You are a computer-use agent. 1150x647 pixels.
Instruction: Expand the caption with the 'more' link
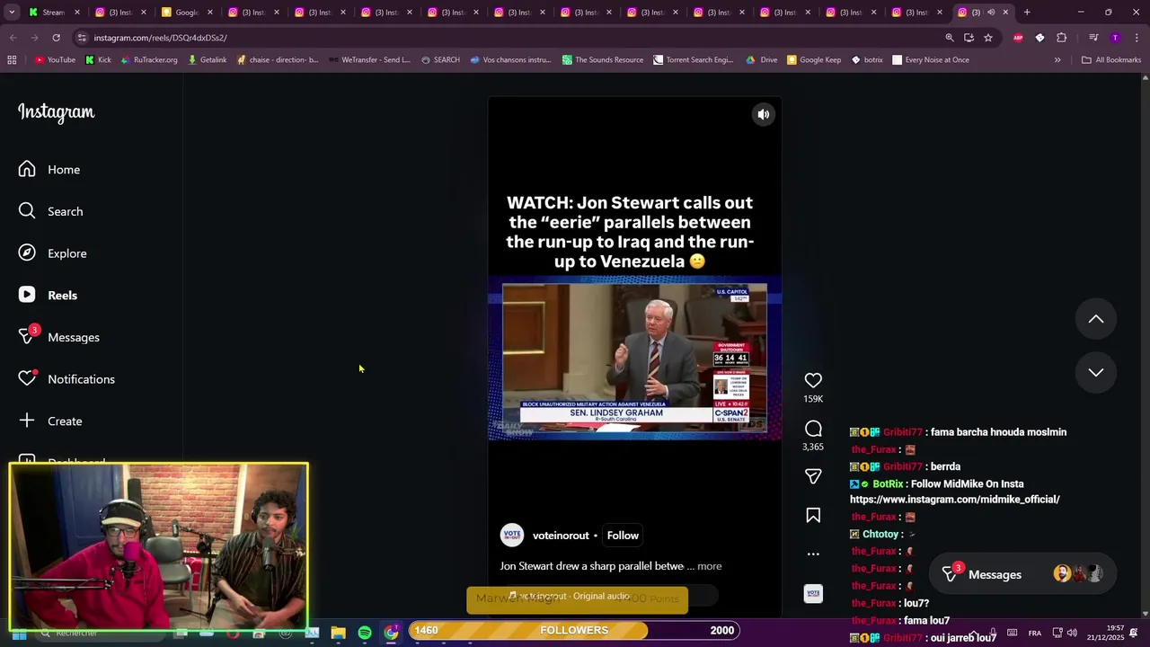(709, 566)
